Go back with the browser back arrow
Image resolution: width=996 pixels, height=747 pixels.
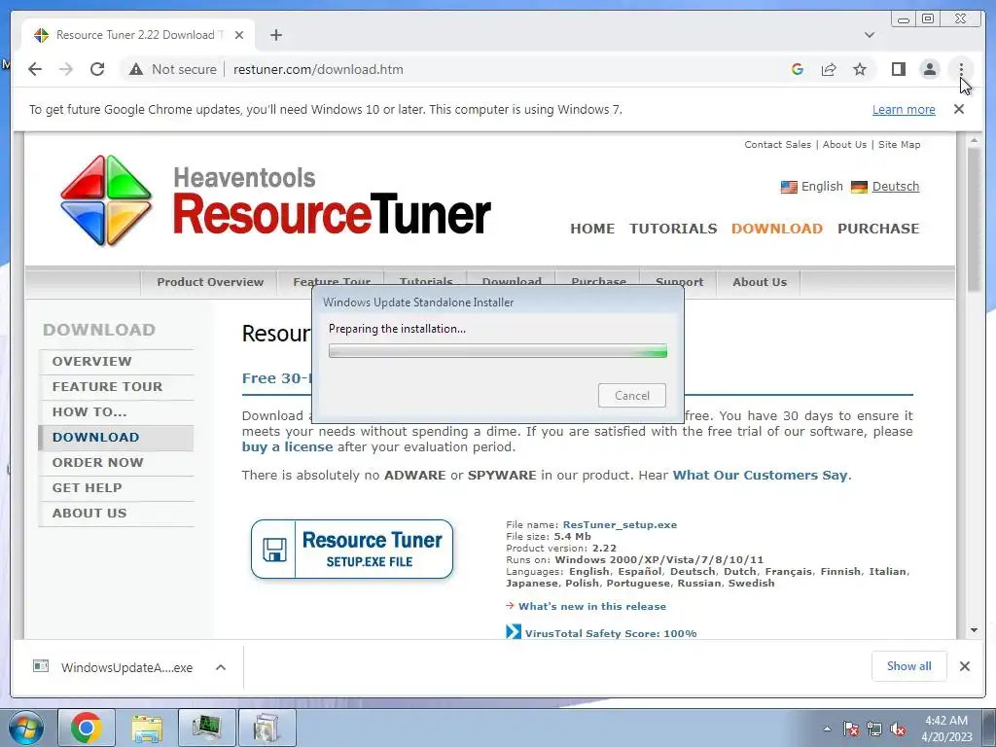tap(35, 69)
